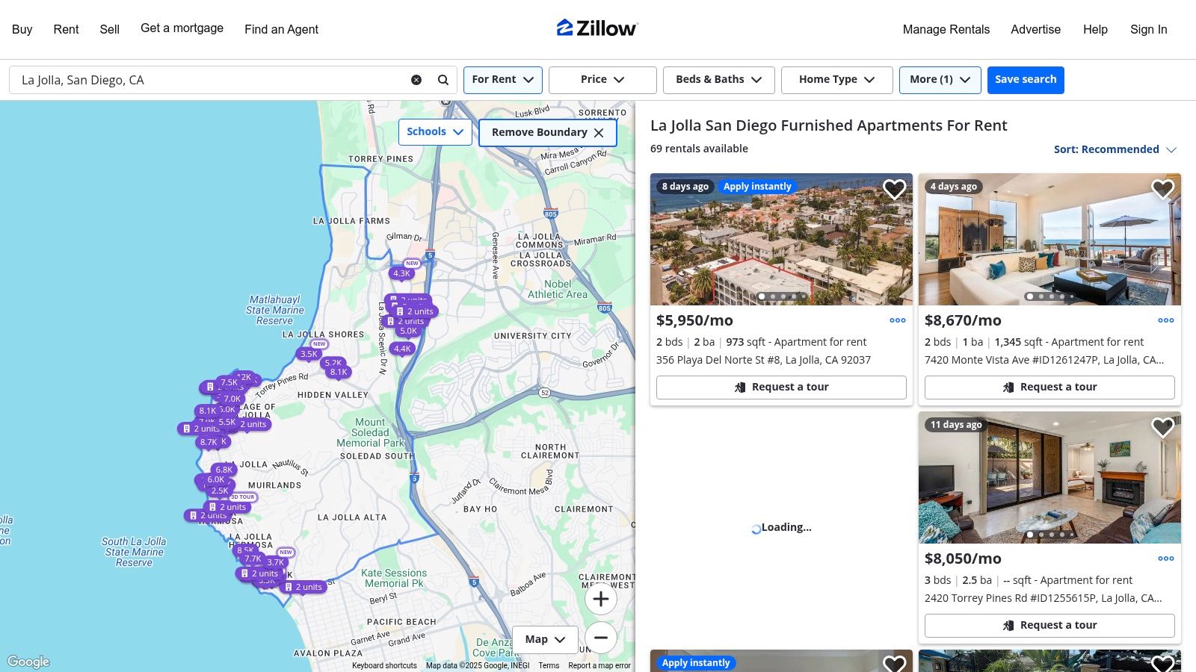This screenshot has height=672, width=1196.
Task: Go to Manage Rentals
Action: coord(946,29)
